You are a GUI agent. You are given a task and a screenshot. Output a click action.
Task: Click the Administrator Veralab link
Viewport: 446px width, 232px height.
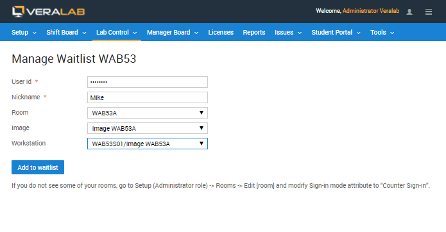[371, 11]
